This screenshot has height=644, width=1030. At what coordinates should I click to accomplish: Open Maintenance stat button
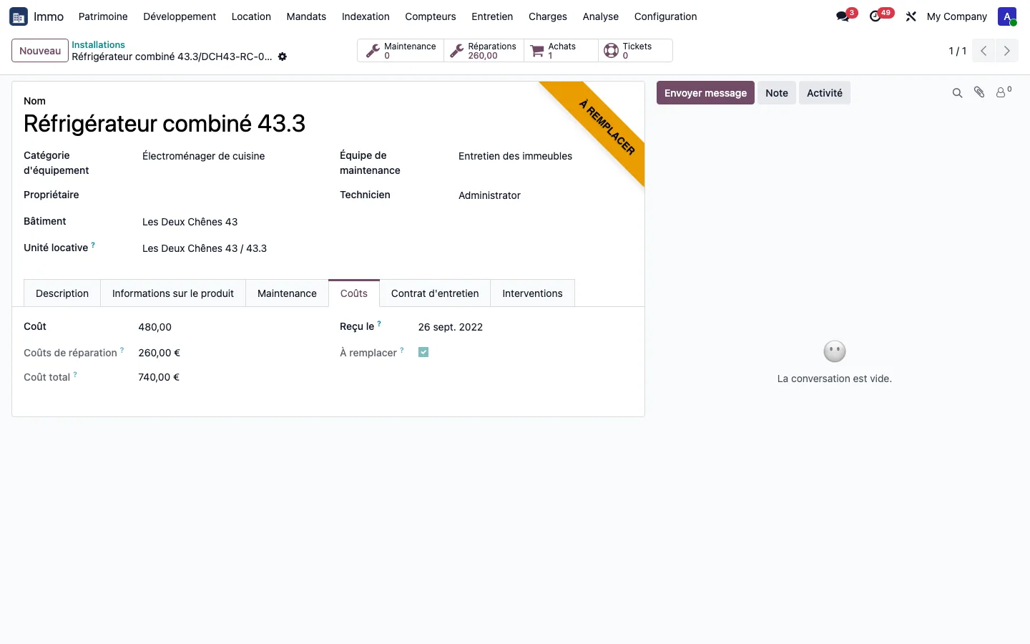click(x=401, y=51)
